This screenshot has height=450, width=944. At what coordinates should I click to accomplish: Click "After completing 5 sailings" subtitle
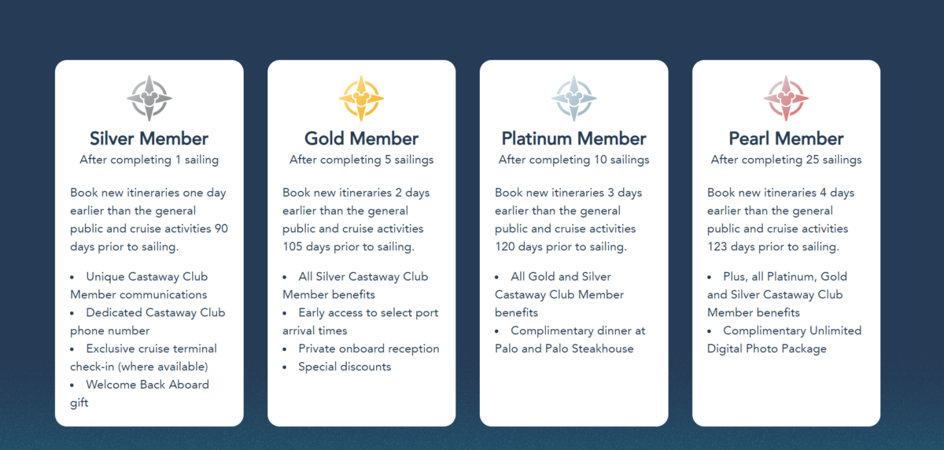point(361,160)
